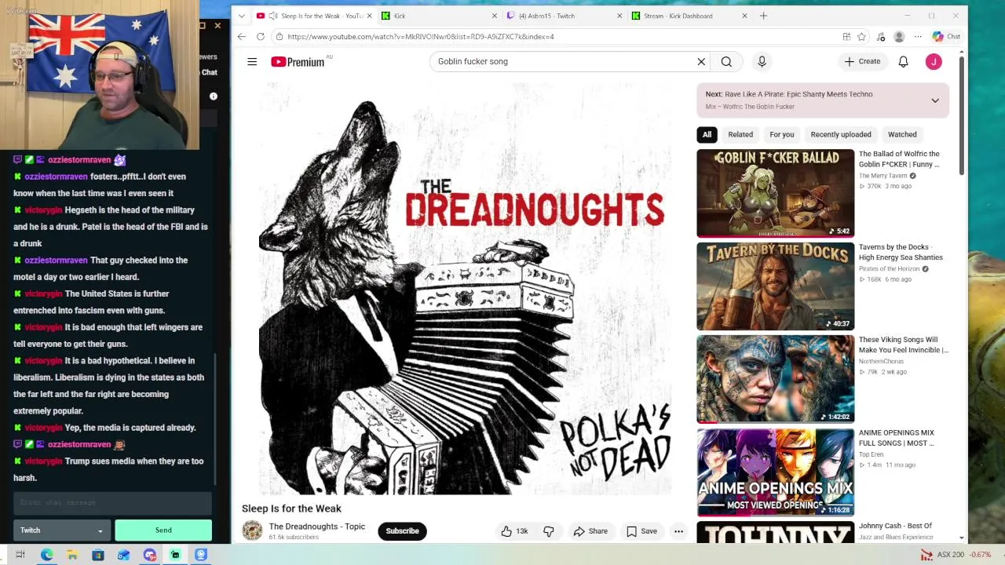Open the tab actions chevron menu
Viewport: 1005px width, 565px height.
241,16
